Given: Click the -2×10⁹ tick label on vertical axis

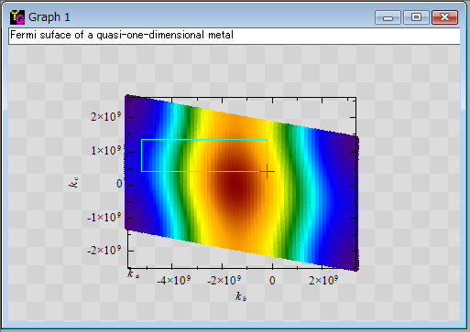Looking at the screenshot, I should pos(104,251).
